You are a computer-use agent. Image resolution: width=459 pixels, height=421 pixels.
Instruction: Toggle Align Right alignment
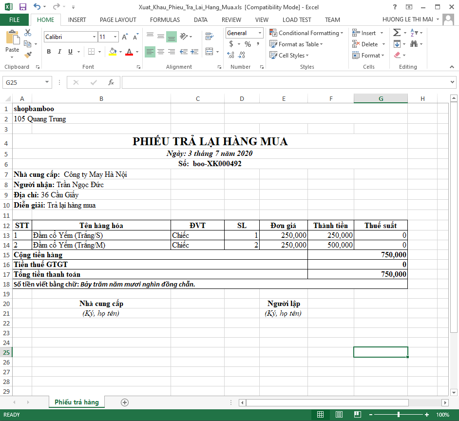[x=172, y=52]
